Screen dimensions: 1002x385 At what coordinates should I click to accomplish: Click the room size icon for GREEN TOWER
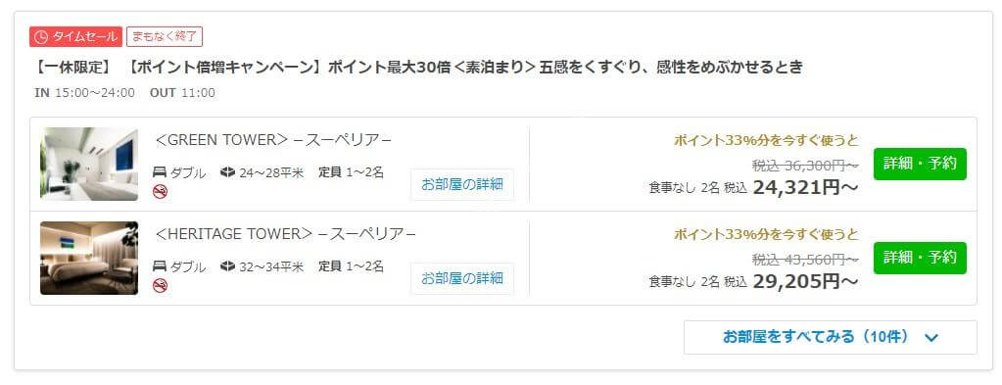227,172
